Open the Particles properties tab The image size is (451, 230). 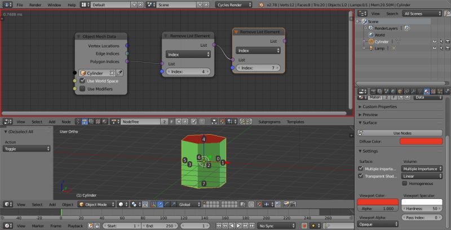440,91
